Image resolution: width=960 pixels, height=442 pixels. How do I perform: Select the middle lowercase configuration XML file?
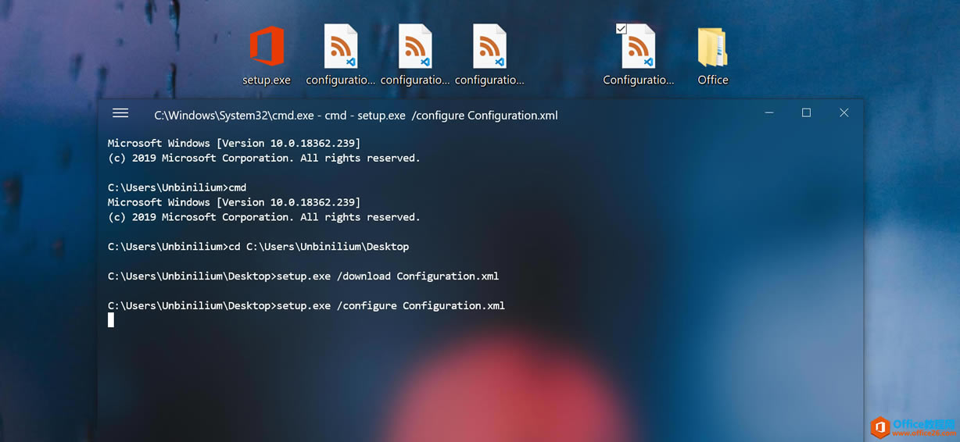414,48
